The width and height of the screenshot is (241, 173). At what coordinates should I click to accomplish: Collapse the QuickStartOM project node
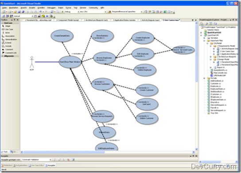[x=201, y=35]
